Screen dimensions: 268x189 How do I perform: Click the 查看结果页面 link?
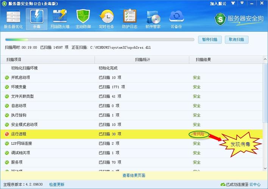[x=134, y=175]
